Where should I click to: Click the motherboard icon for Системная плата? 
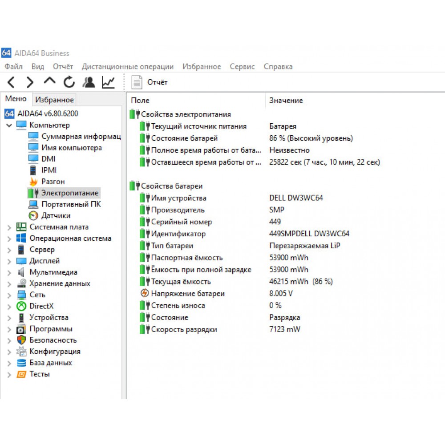[x=21, y=227]
